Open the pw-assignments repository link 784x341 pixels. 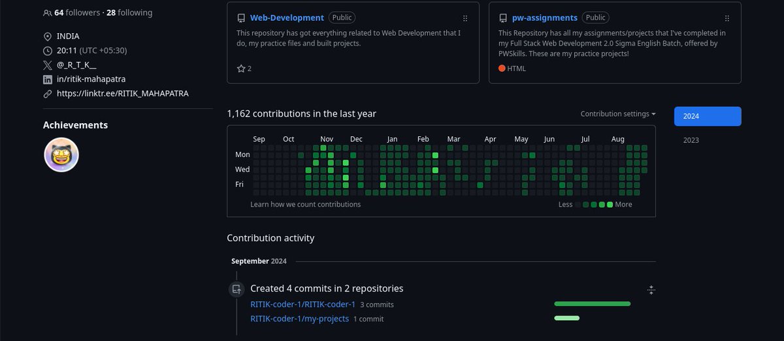545,18
